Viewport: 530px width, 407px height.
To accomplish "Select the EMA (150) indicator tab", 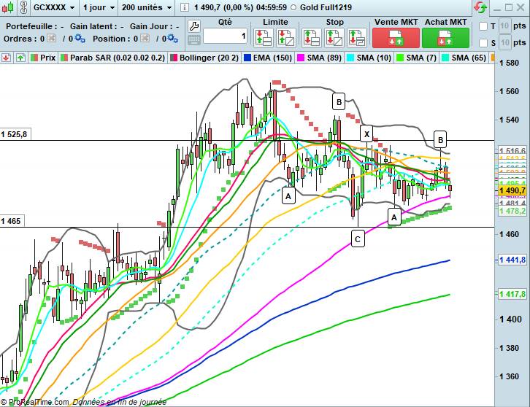I will pyautogui.click(x=268, y=58).
